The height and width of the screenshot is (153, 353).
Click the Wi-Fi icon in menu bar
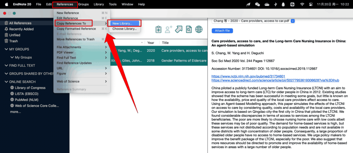pos(302,4)
